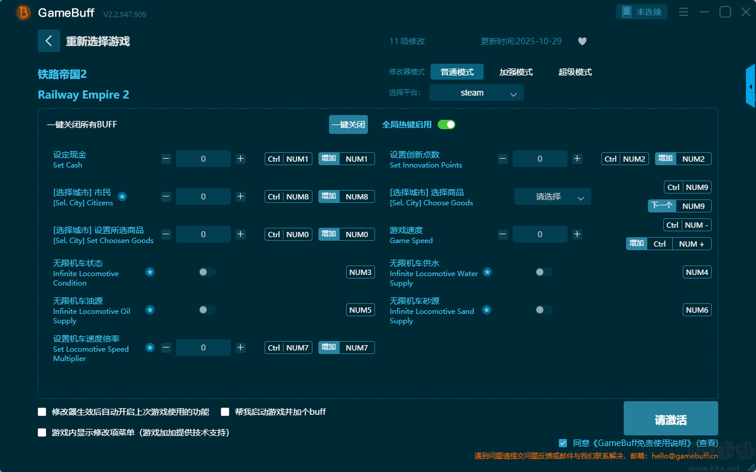Click 一键关闭 to disable all buffs
756x472 pixels.
348,124
